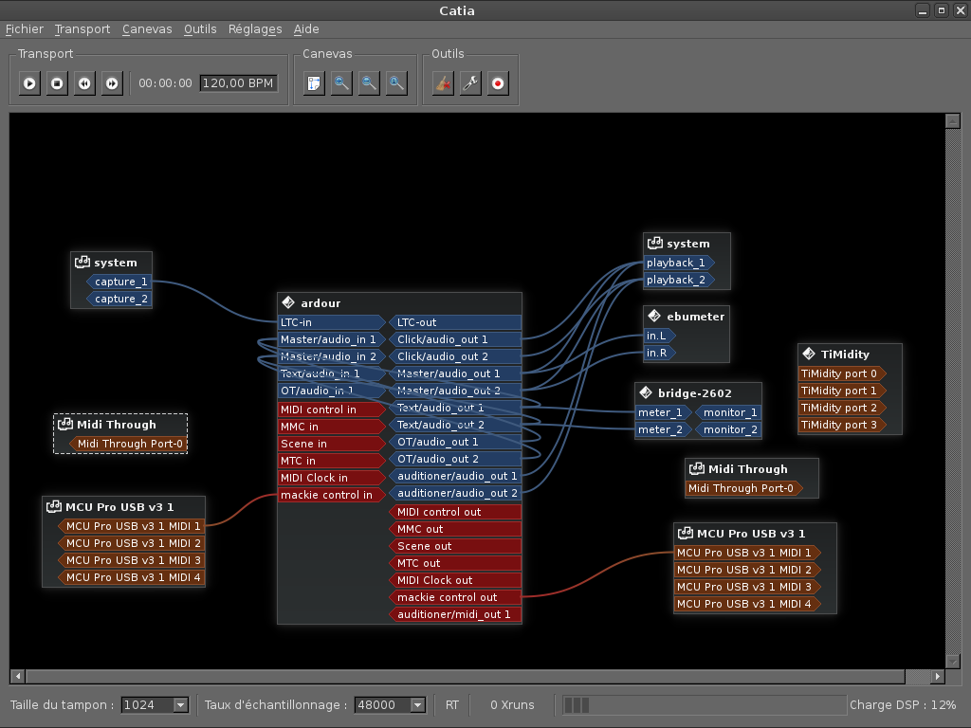
Task: Click the ardour client box icon
Action: [288, 302]
